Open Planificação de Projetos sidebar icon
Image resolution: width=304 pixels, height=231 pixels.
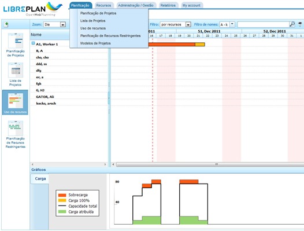(16, 45)
